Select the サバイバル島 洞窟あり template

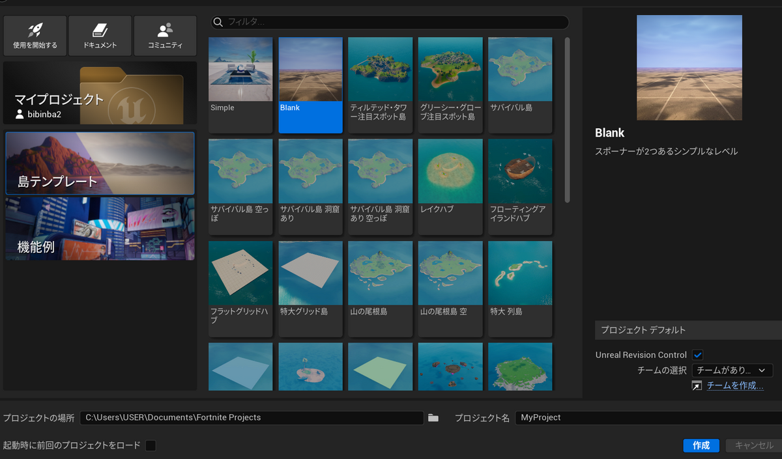(310, 187)
